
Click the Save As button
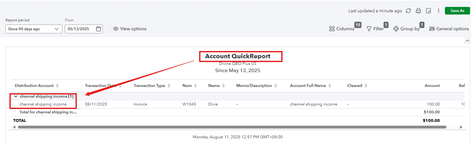pyautogui.click(x=457, y=11)
